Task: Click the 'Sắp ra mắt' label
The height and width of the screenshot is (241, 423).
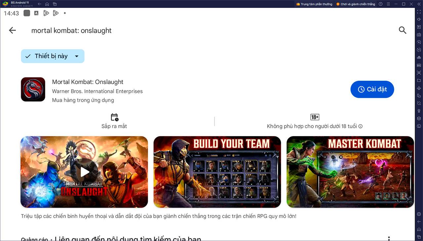Action: coord(114,126)
